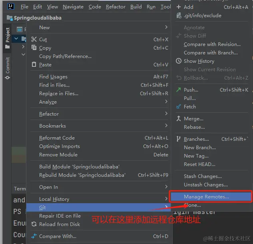Select Rebuild Module 'Springcloudalibaba'

pyautogui.click(x=99, y=175)
